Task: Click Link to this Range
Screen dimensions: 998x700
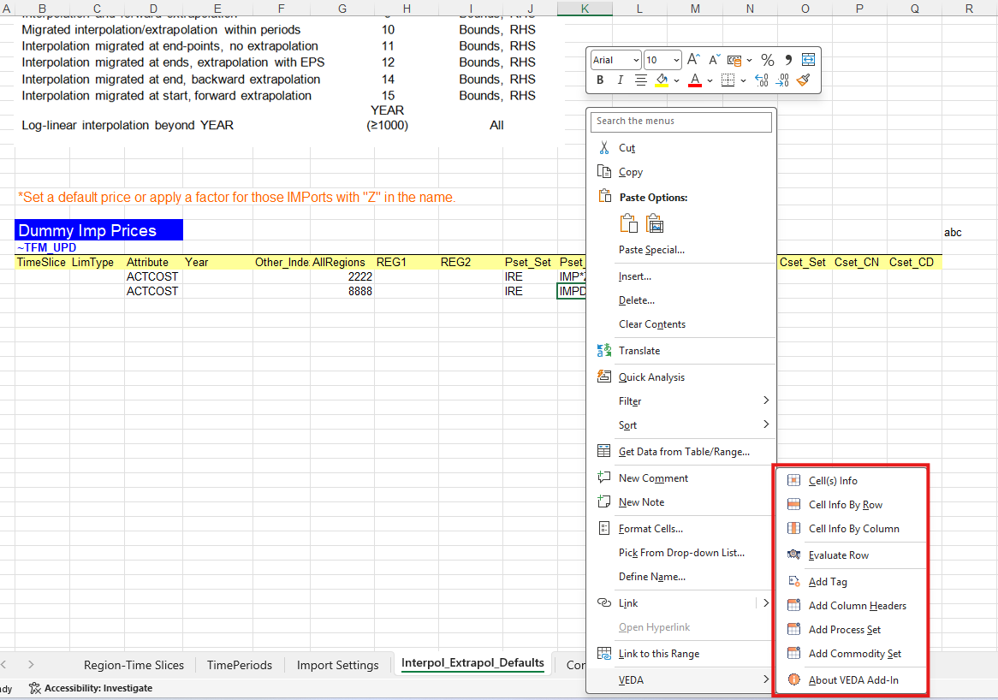Action: click(x=681, y=654)
